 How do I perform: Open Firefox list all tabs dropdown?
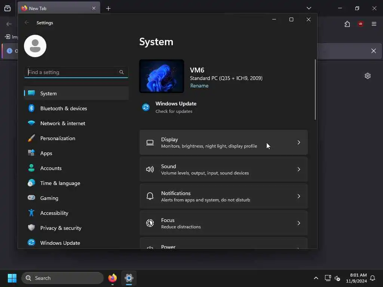pos(309,8)
